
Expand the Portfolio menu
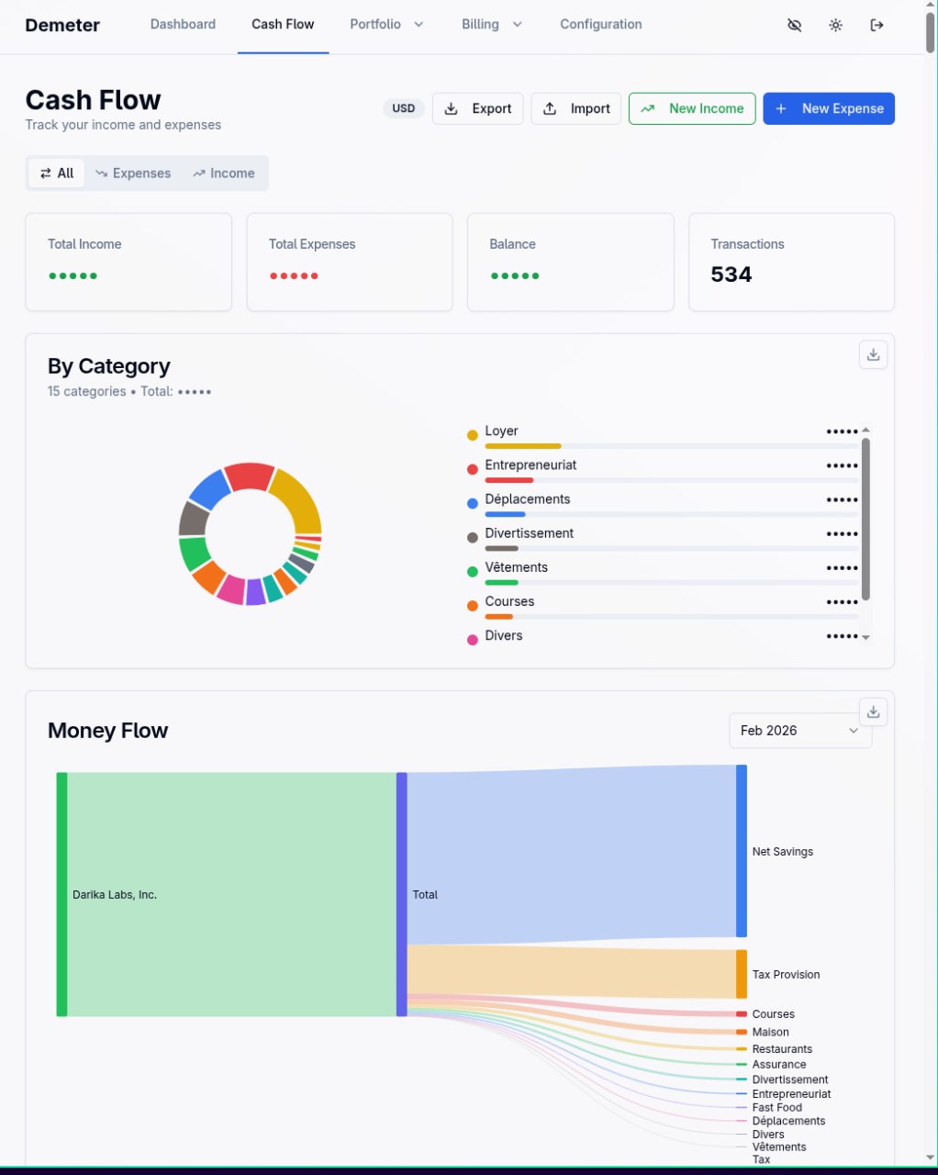(x=386, y=25)
